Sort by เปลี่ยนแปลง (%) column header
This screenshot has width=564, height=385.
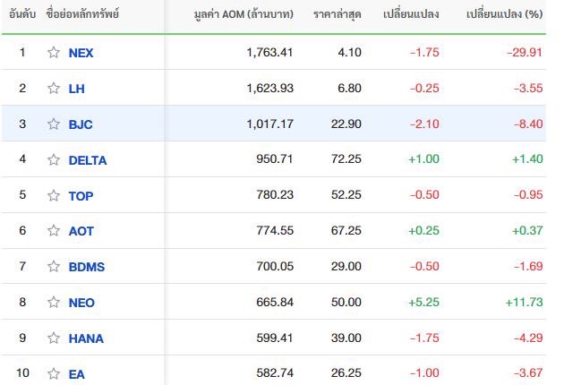click(x=504, y=14)
